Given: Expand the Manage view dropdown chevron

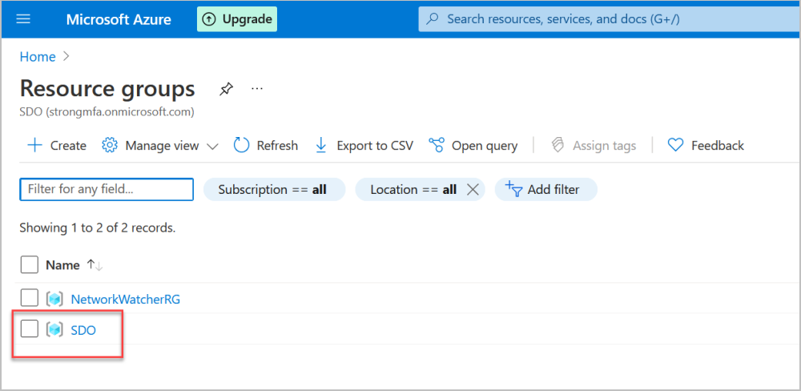Looking at the screenshot, I should click(x=212, y=147).
